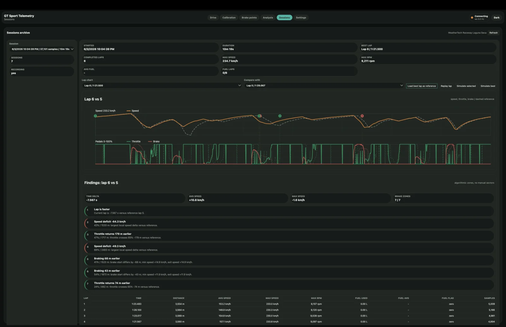Open the Drive tab
Viewport: 506px width, 327px height.
(x=213, y=18)
